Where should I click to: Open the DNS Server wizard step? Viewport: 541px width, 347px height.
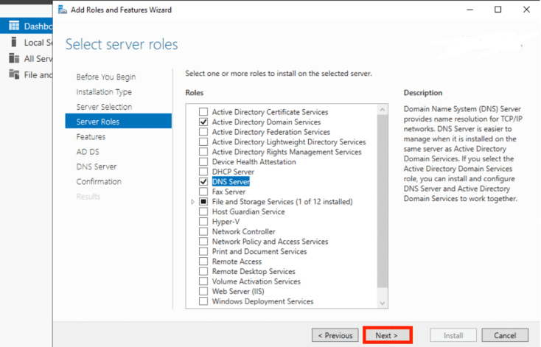pos(97,167)
